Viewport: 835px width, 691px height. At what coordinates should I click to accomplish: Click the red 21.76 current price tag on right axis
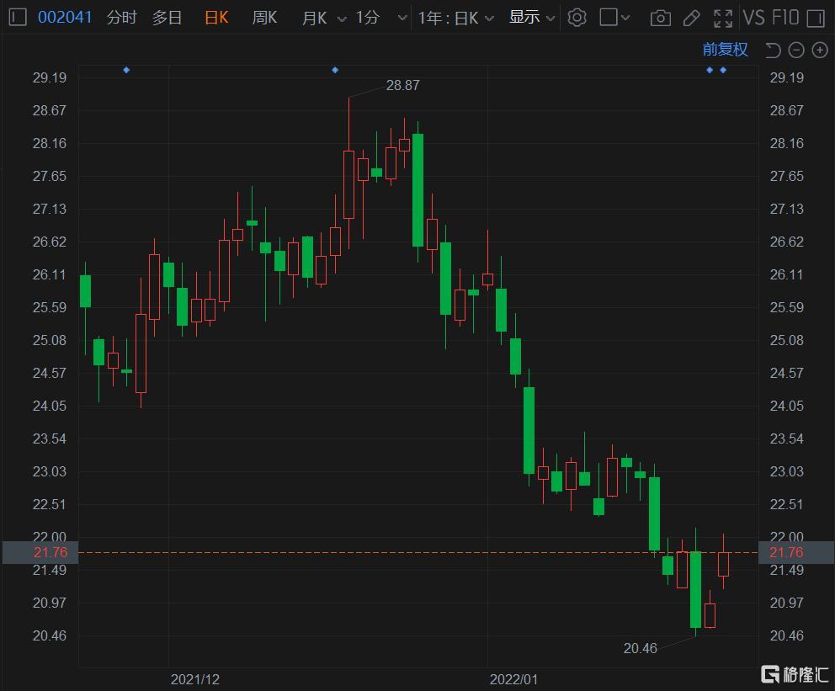[x=796, y=552]
